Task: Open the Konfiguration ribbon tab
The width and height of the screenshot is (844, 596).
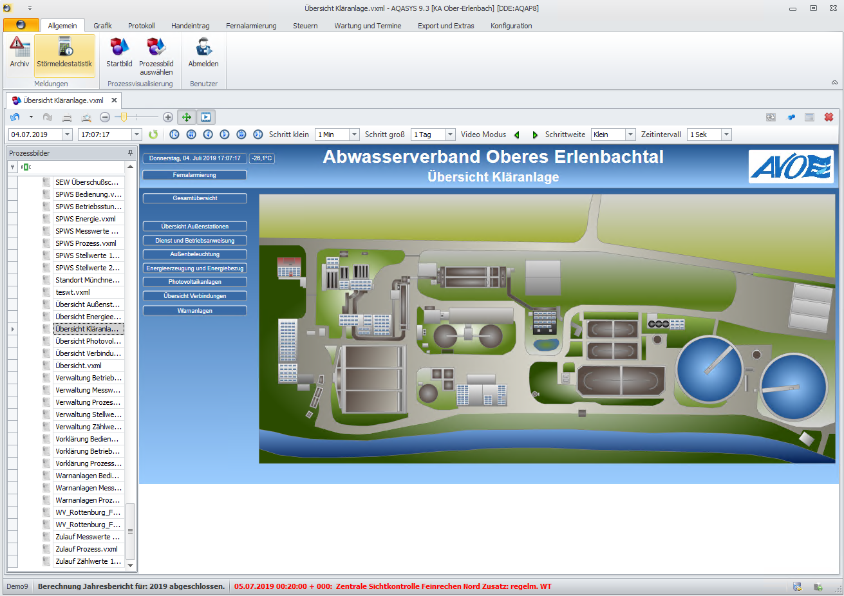Action: [x=511, y=26]
